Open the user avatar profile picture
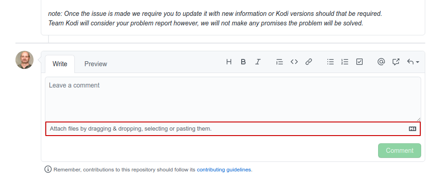 pyautogui.click(x=24, y=60)
